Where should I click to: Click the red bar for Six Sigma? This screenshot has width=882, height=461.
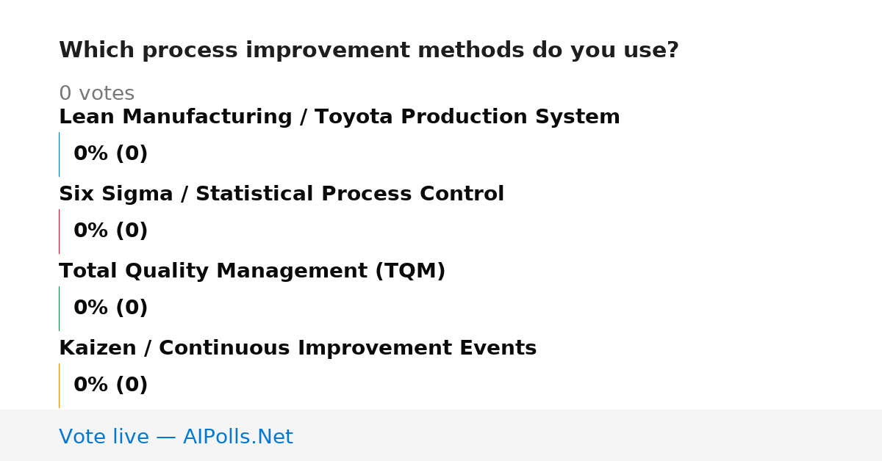pyautogui.click(x=59, y=231)
